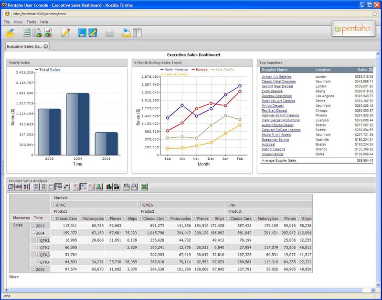Open the Unimax Art Galleries supplier link
Screen dimensions: 382x300
click(x=276, y=77)
